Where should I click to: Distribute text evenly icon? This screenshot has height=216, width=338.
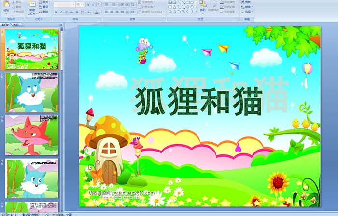127,12
